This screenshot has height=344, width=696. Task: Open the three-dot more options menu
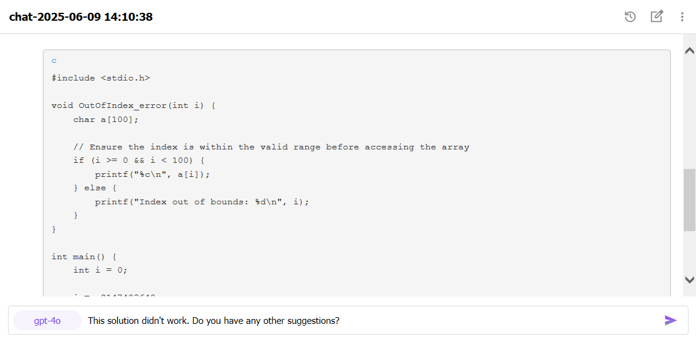[x=682, y=17]
